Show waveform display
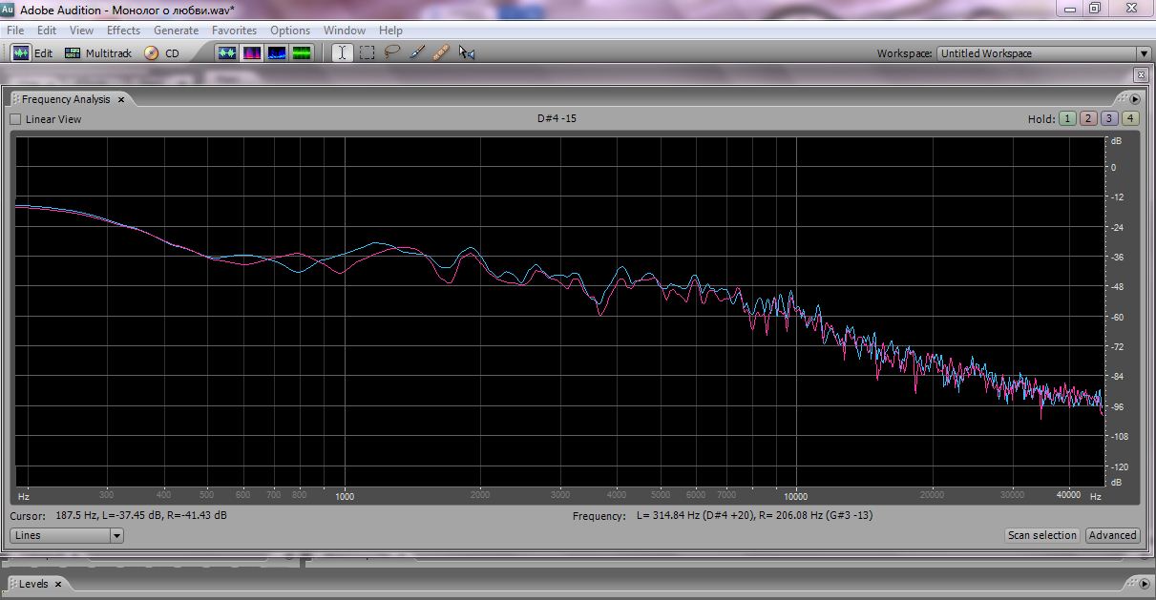Screen dimensions: 1156x600 click(x=227, y=53)
